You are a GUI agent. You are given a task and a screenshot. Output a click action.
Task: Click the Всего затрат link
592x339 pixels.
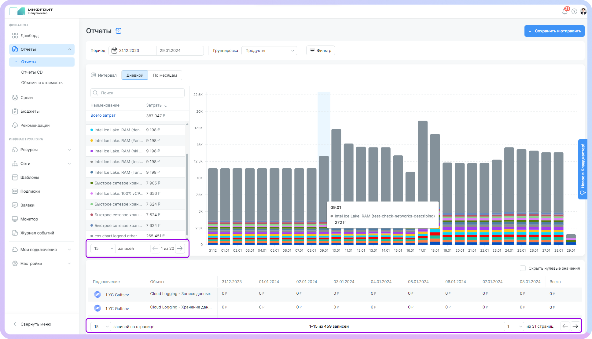[103, 115]
